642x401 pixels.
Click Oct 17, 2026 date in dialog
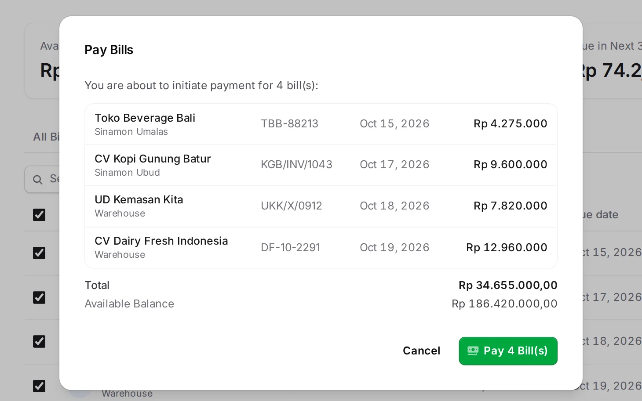pyautogui.click(x=394, y=164)
